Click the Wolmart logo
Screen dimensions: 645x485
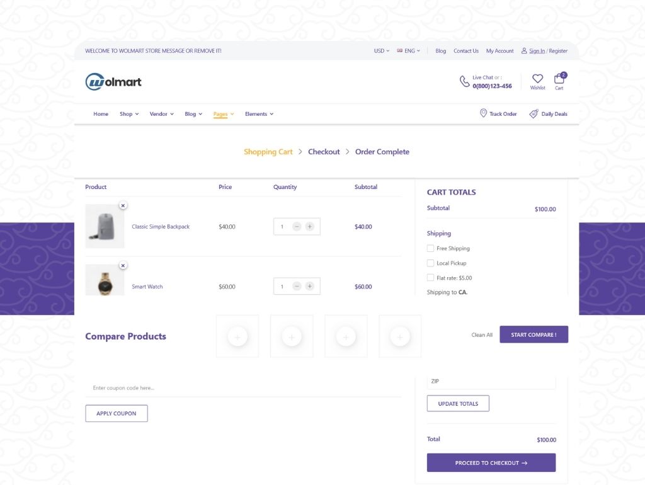tap(113, 82)
